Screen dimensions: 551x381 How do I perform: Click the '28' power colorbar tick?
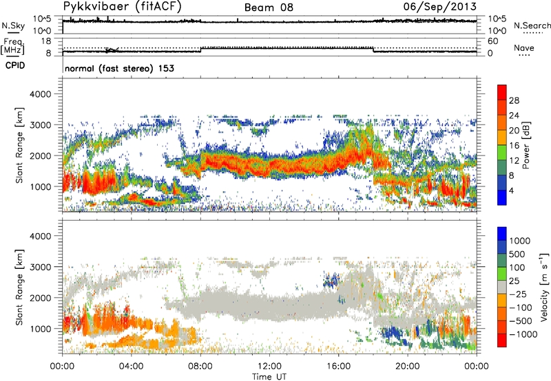click(x=514, y=100)
